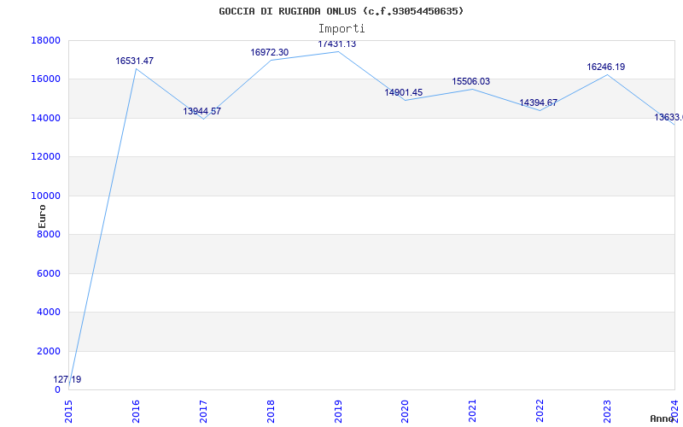The width and height of the screenshot is (683, 427).
Task: Click the 2018 x-axis label
Action: pyautogui.click(x=271, y=411)
